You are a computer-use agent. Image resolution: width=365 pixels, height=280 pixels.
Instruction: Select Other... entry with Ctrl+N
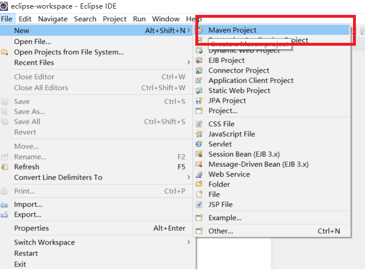(x=272, y=231)
